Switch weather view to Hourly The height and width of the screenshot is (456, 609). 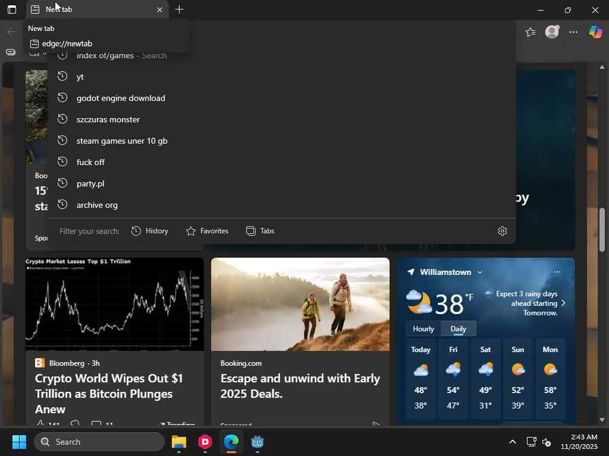[423, 329]
